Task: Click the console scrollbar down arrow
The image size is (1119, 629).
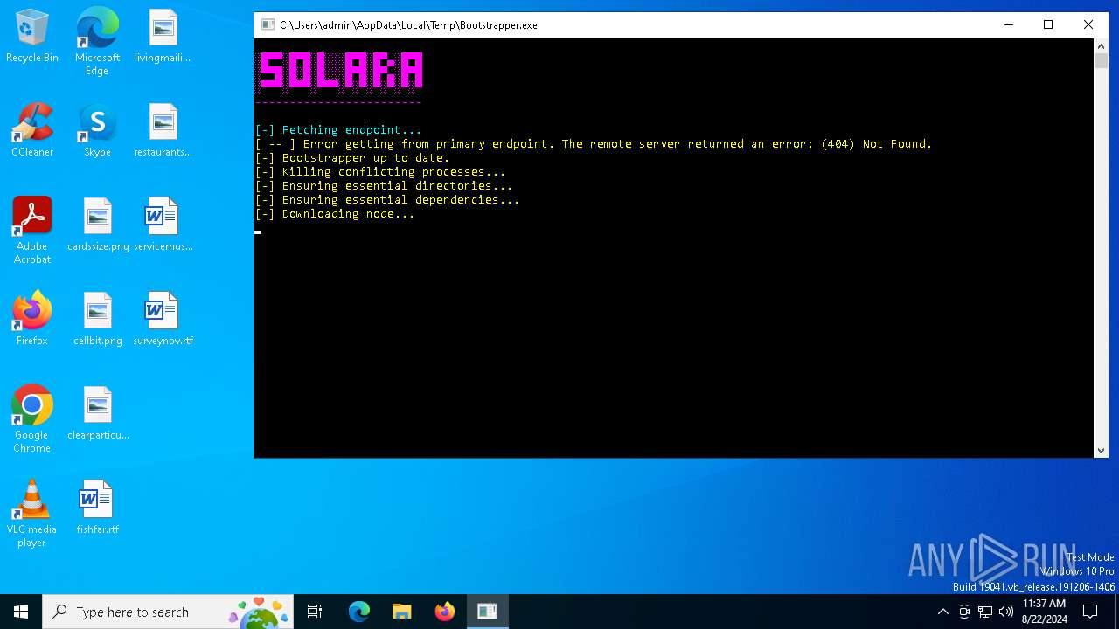Action: point(1101,451)
